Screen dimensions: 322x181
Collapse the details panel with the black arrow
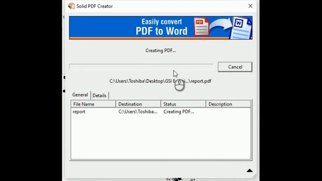coord(250,170)
